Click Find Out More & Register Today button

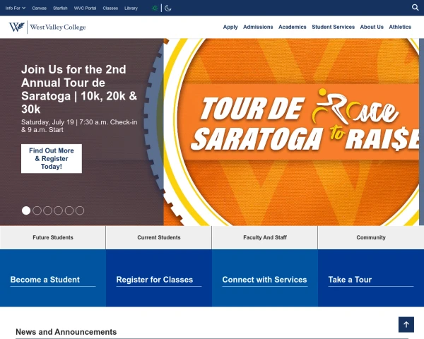coord(52,158)
